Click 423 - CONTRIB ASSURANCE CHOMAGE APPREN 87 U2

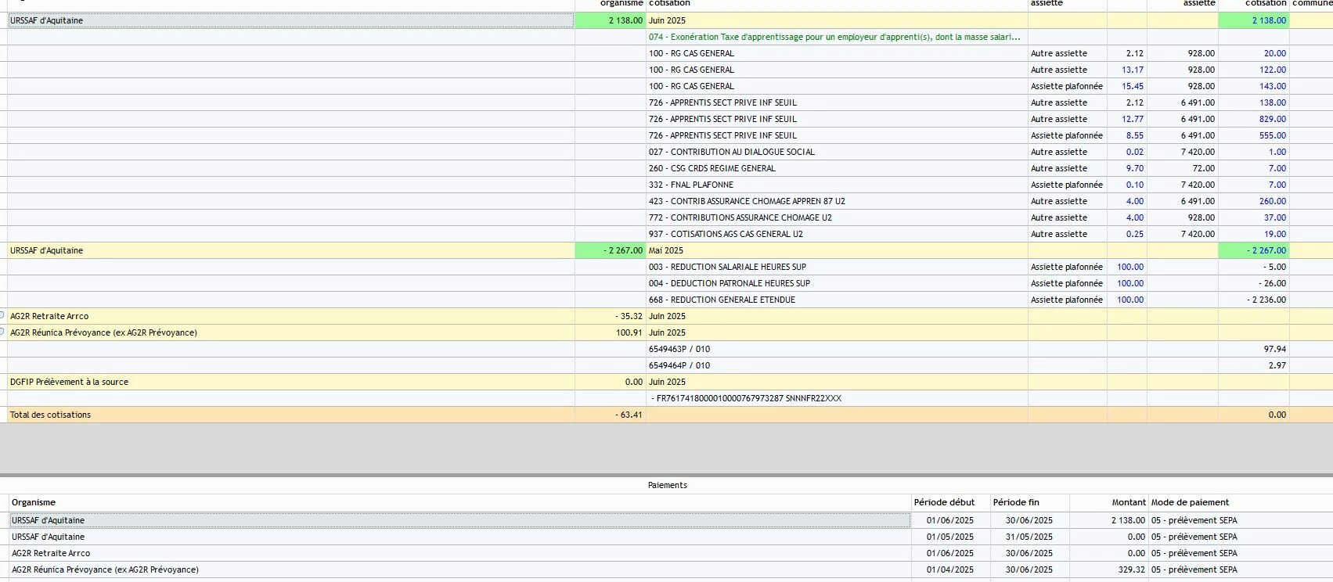pyautogui.click(x=747, y=201)
